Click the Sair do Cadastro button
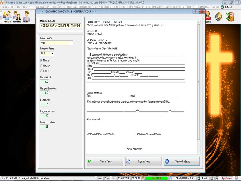 [182, 161]
